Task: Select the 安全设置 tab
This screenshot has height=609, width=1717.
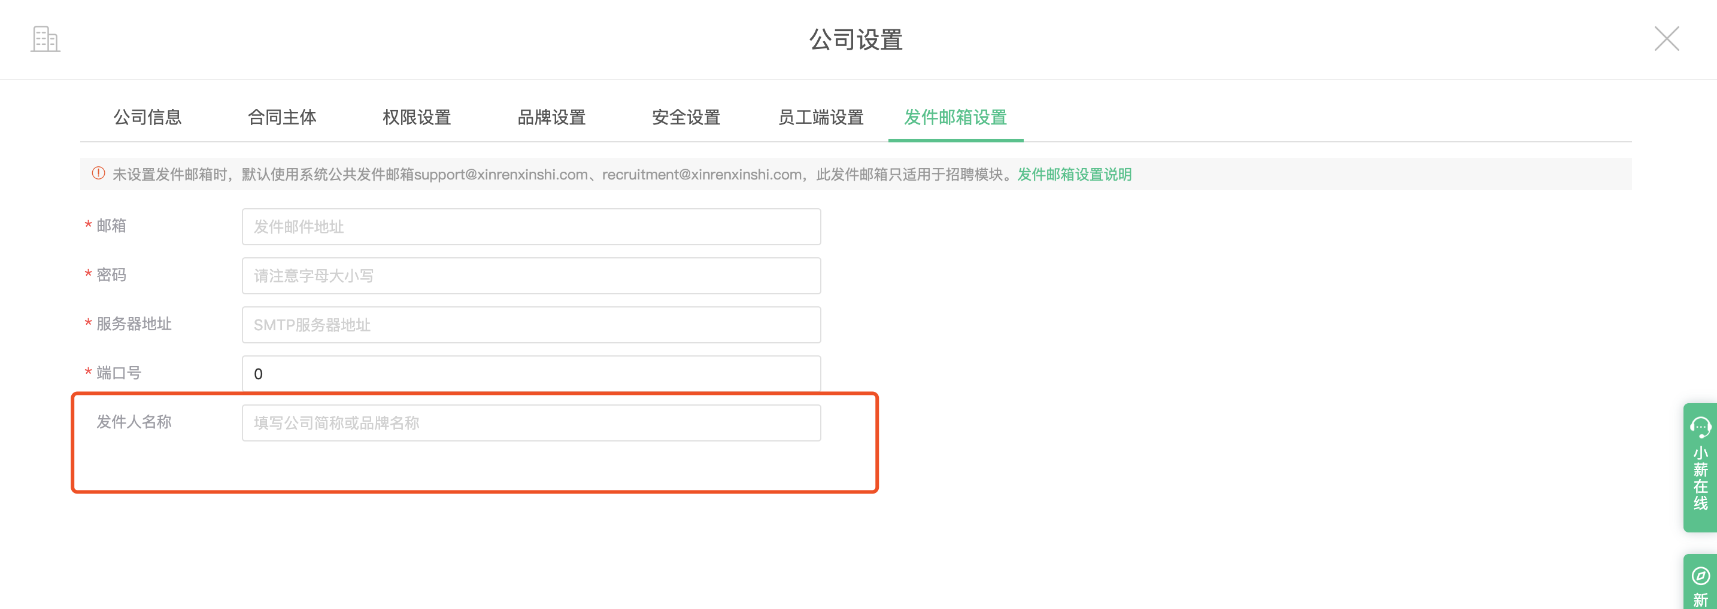Action: [686, 117]
